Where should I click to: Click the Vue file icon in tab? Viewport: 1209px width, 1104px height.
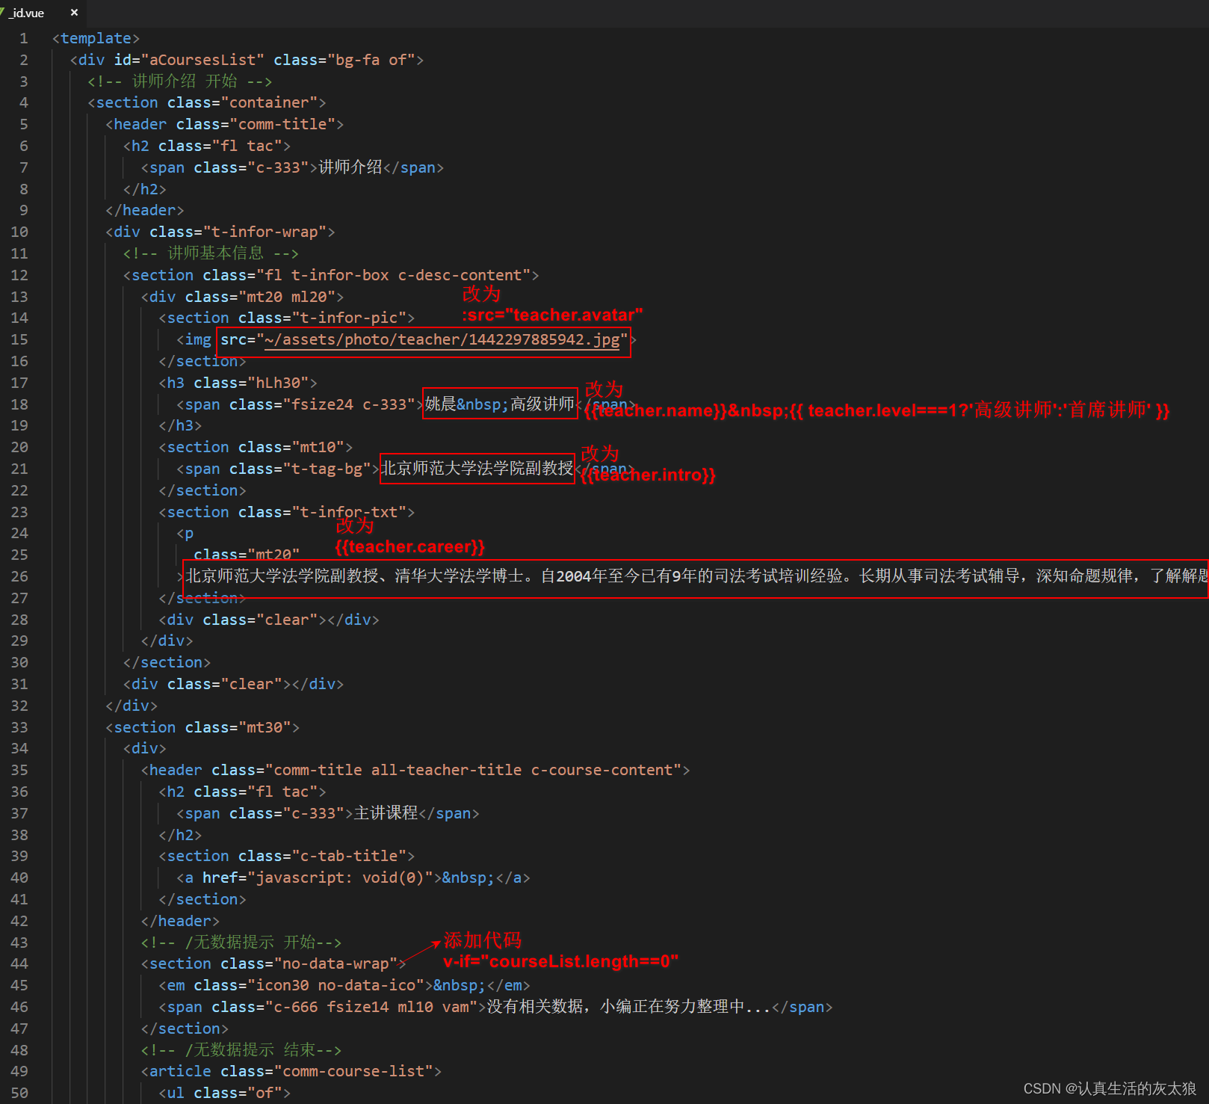2,13
